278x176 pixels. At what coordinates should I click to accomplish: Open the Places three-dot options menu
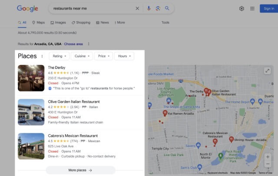pyautogui.click(x=42, y=56)
